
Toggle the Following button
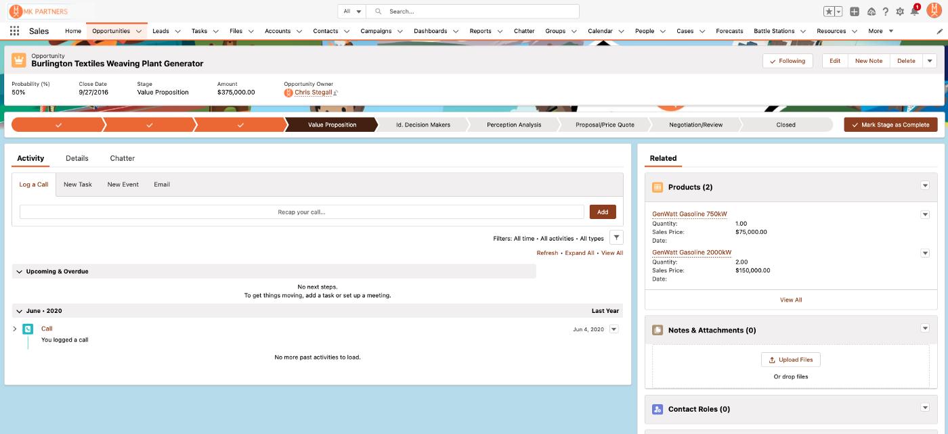point(787,61)
